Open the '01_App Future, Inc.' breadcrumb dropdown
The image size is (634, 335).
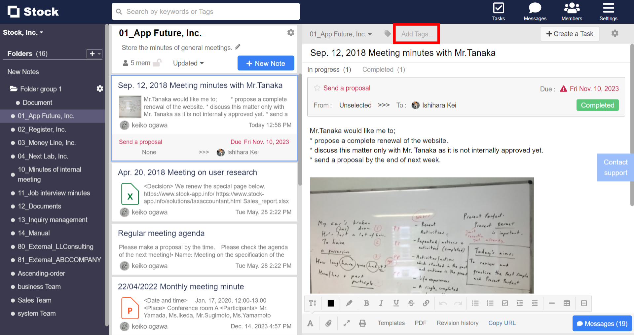340,34
